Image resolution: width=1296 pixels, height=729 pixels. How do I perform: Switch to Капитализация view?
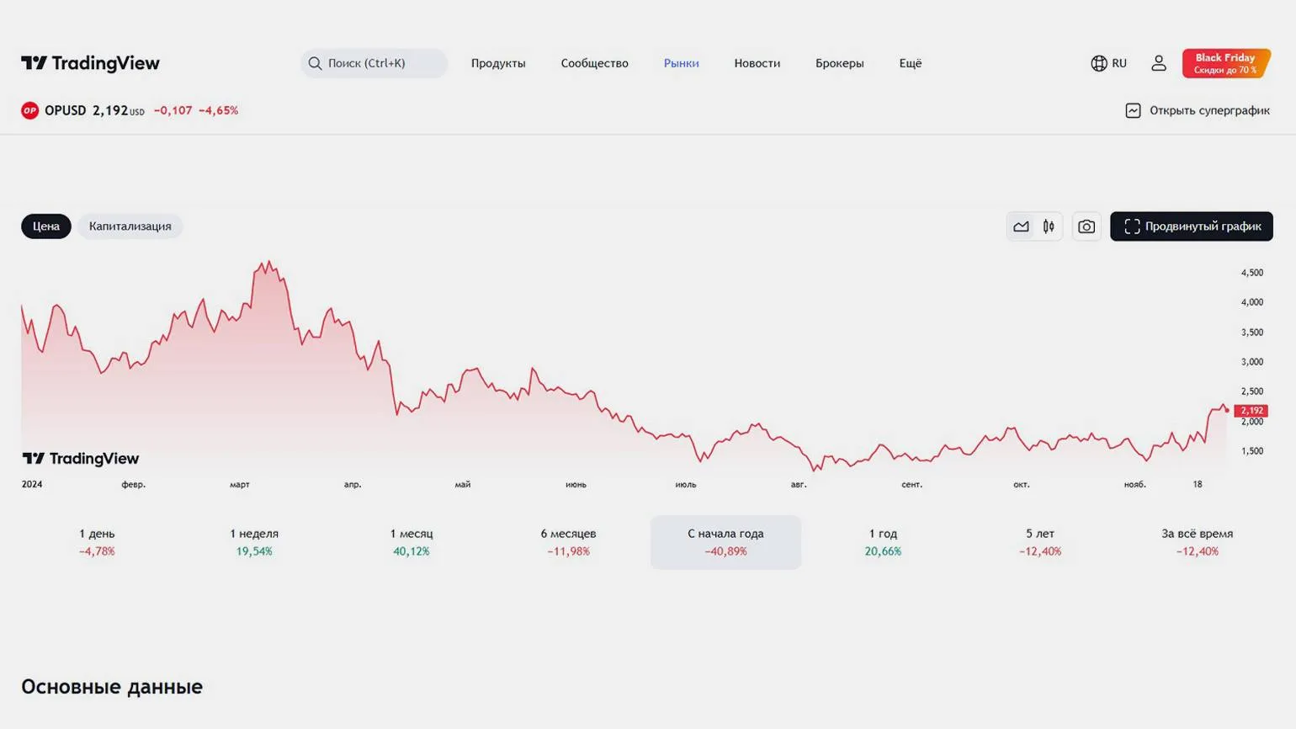click(130, 226)
